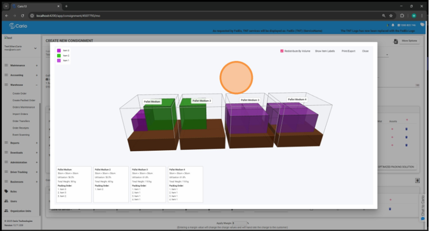
Task: Click the Organization Units icon
Action: click(x=5, y=211)
